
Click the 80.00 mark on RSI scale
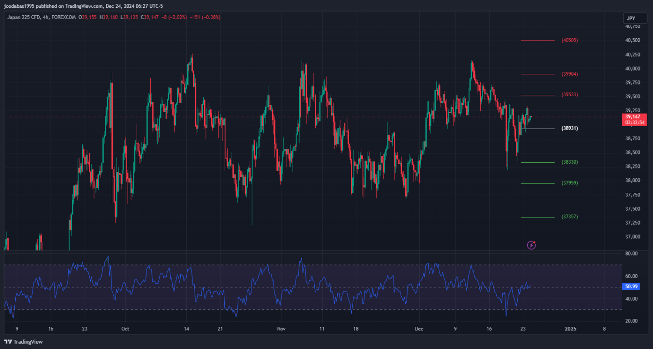pos(631,253)
